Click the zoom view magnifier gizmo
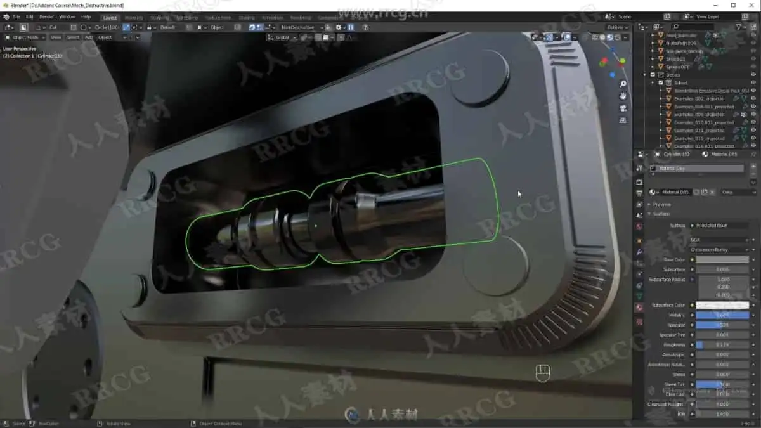This screenshot has width=761, height=428. 623,84
